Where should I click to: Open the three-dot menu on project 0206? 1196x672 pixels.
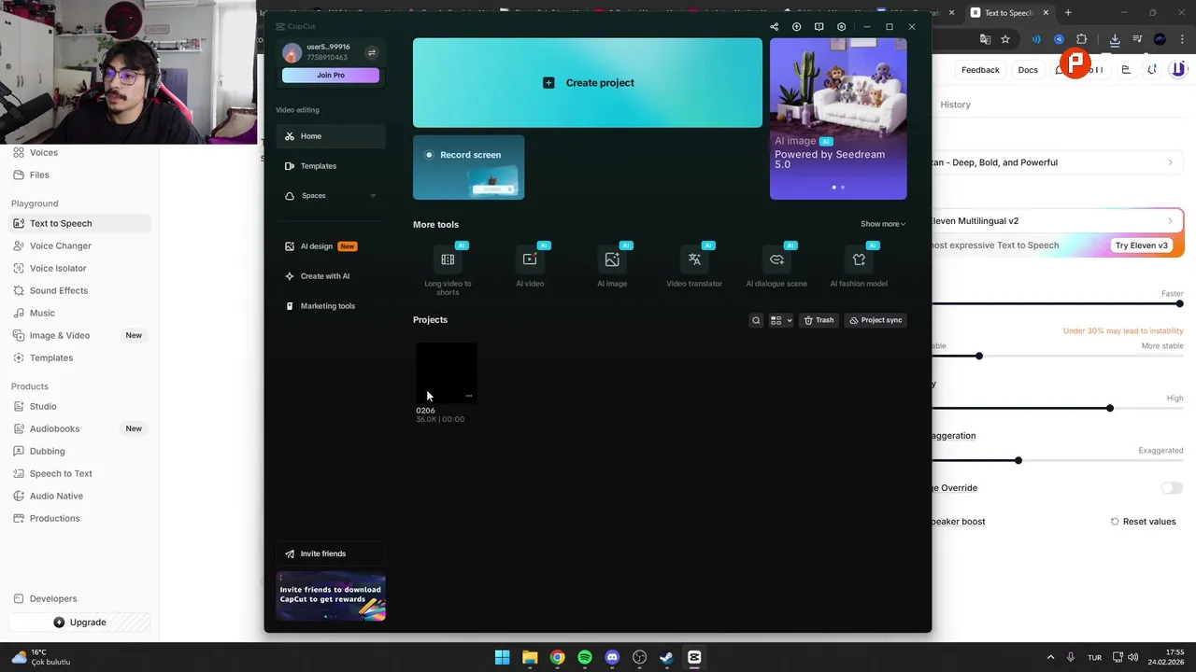coord(469,396)
